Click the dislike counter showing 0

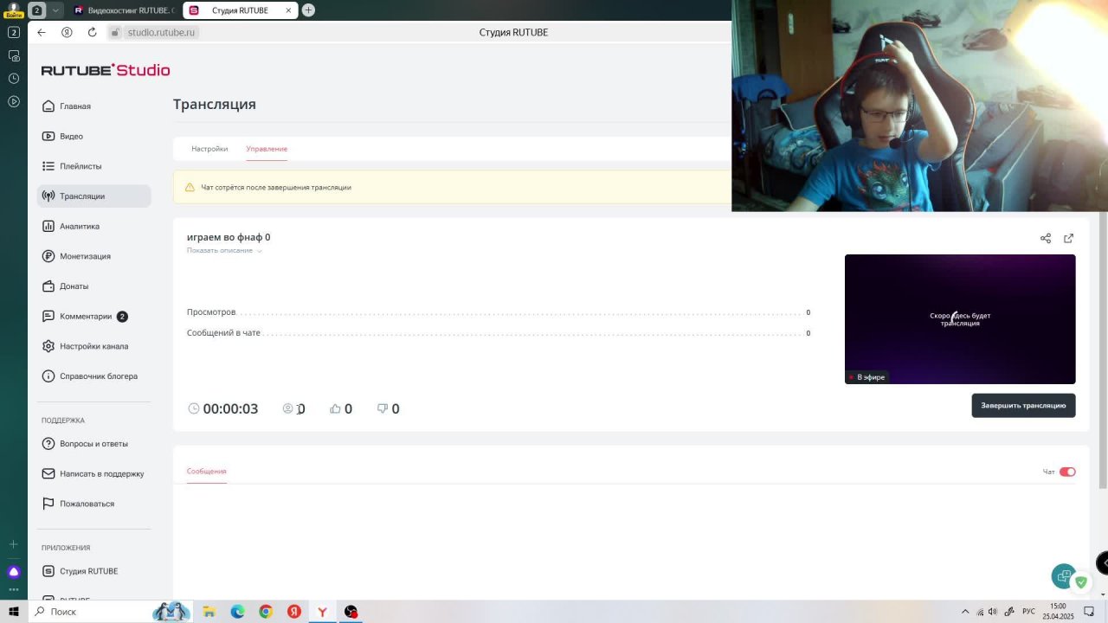point(388,408)
